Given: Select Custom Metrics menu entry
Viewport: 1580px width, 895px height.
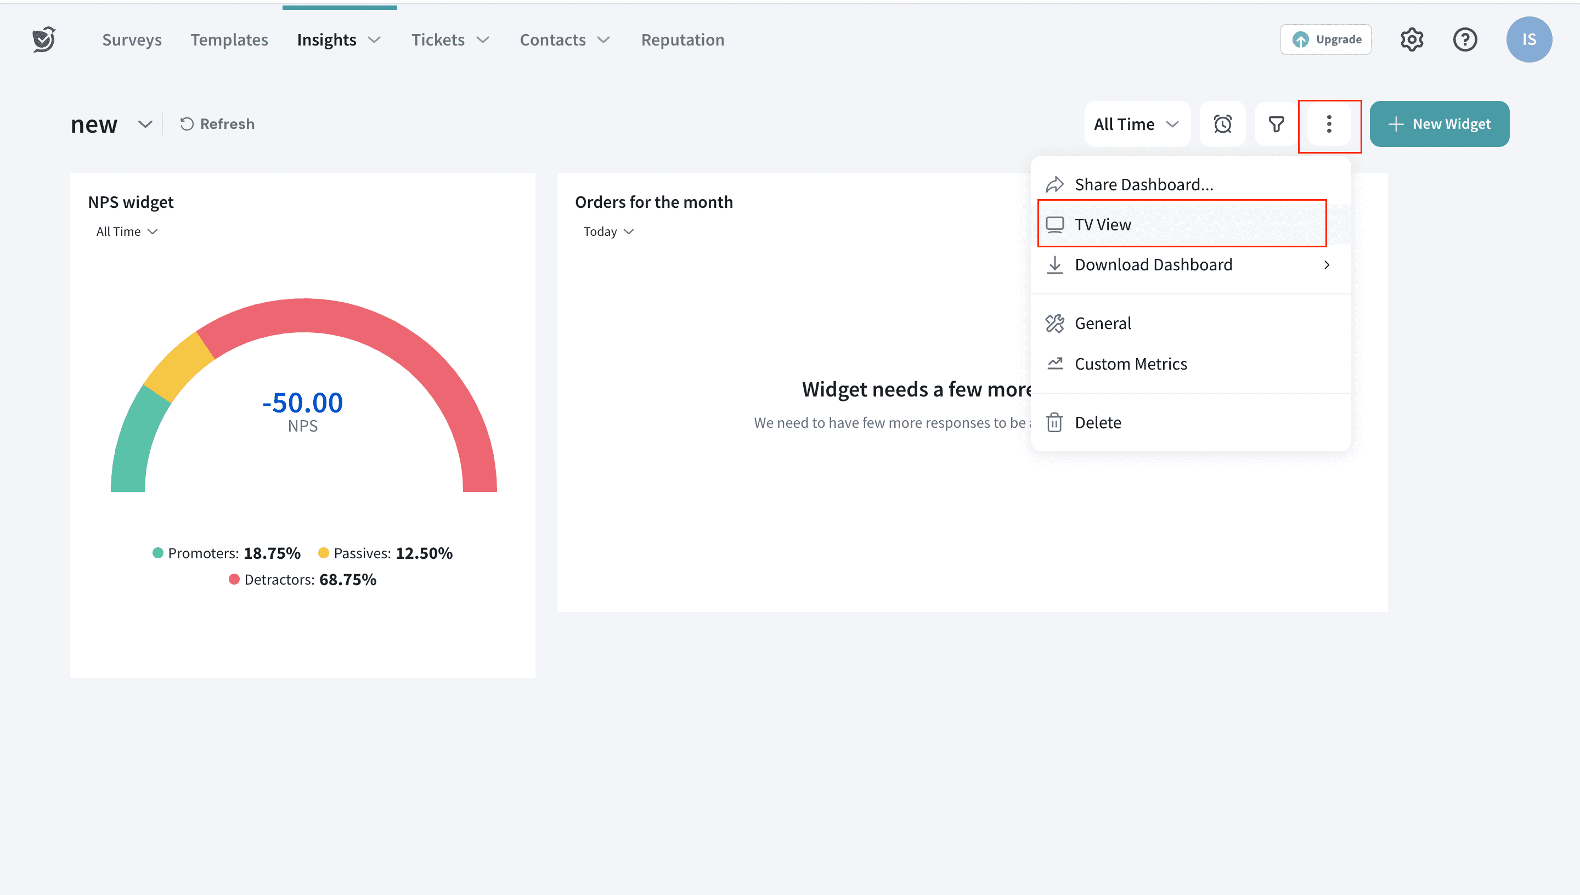Looking at the screenshot, I should coord(1130,364).
